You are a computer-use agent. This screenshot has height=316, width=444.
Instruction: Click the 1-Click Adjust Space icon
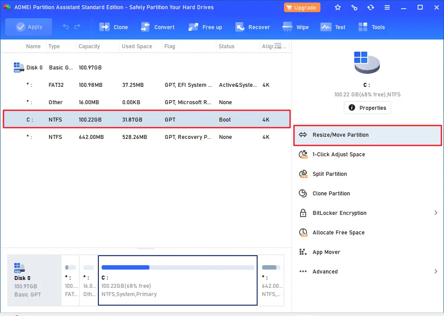303,155
